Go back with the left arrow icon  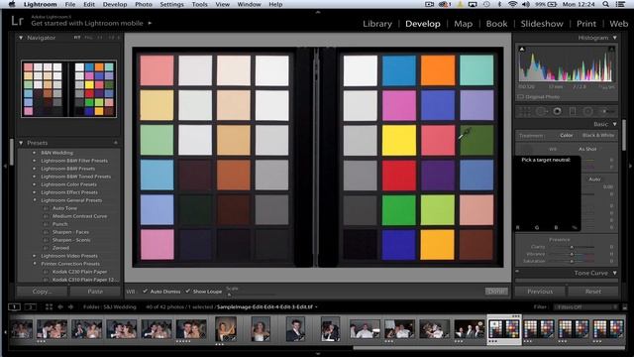[60, 306]
